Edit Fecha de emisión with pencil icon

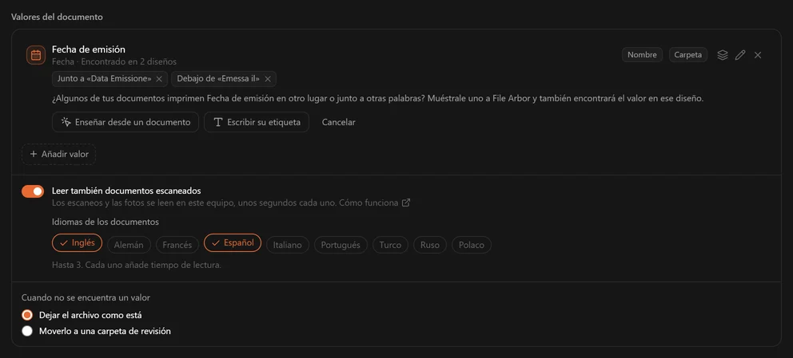[x=740, y=55]
